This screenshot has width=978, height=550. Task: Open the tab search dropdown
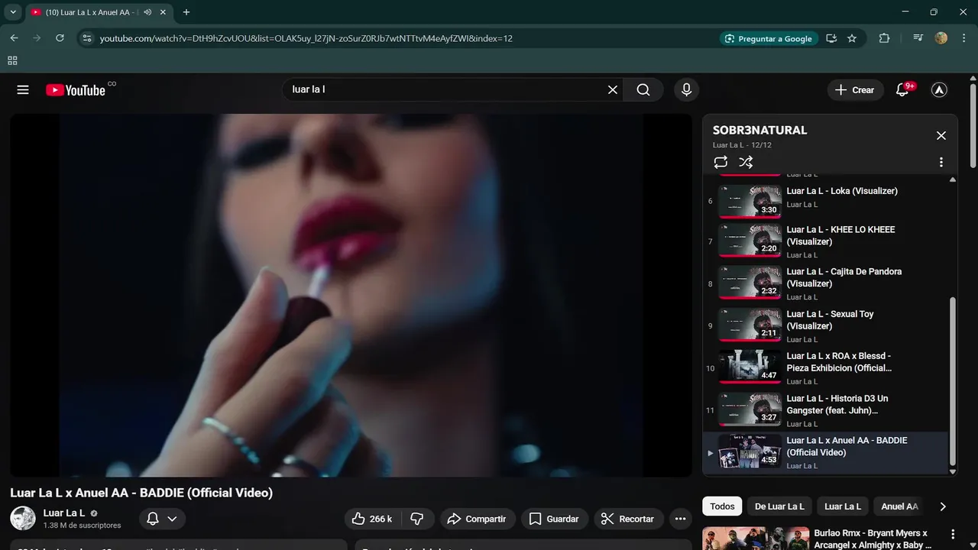coord(13,12)
